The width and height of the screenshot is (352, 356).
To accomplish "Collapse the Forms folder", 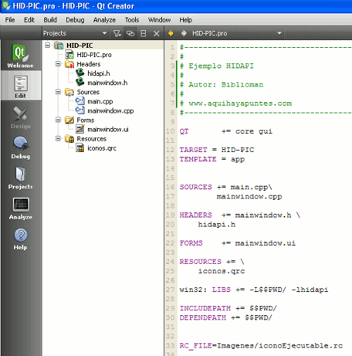I will click(58, 120).
